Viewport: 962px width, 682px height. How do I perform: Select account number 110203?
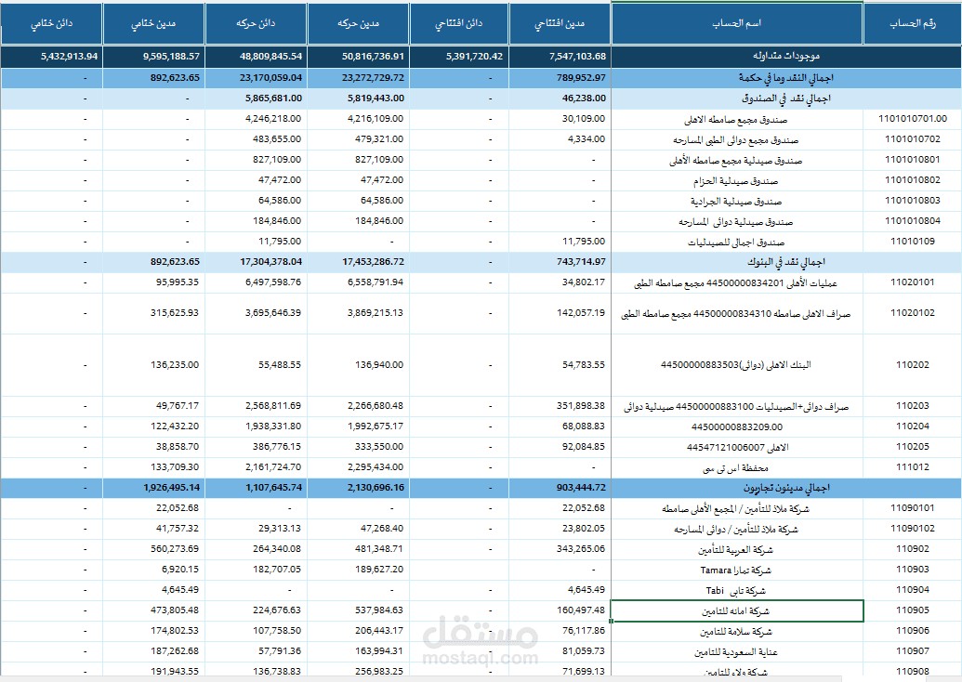tap(913, 405)
